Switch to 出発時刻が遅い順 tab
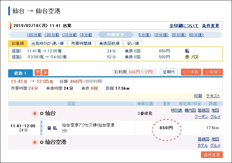This screenshot has width=232, height=163. [47, 43]
